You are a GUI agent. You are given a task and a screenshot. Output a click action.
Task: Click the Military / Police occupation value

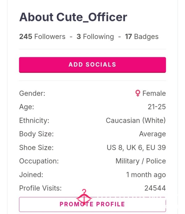141,161
